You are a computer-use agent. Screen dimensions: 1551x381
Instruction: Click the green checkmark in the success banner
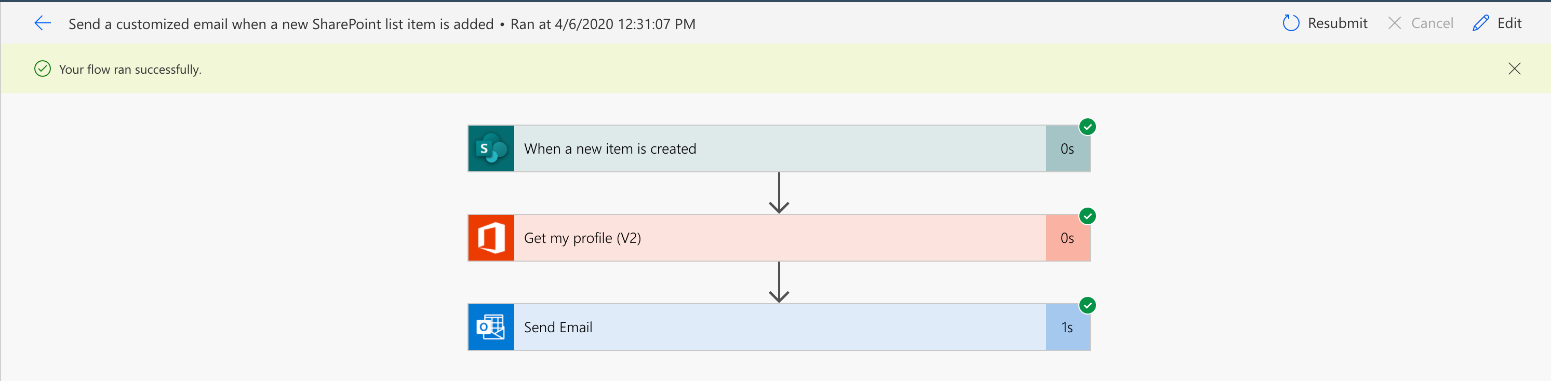point(42,69)
